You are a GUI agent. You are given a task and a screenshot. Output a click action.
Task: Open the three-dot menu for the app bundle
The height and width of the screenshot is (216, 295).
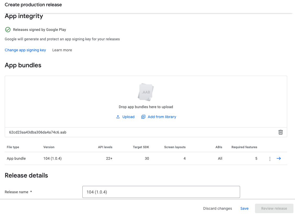pos(270,159)
